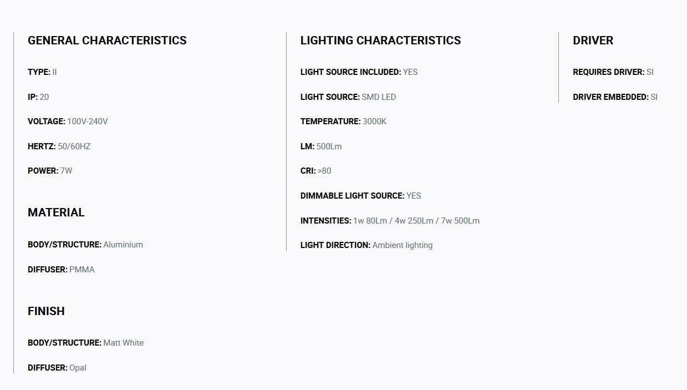Screen dimensions: 687x390
Task: Select the IP 20 rating text
Action: coord(38,97)
